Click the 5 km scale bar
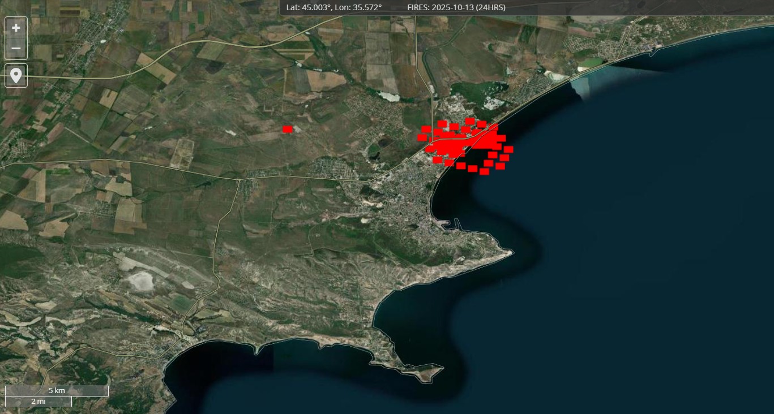This screenshot has width=774, height=414. pos(57,391)
